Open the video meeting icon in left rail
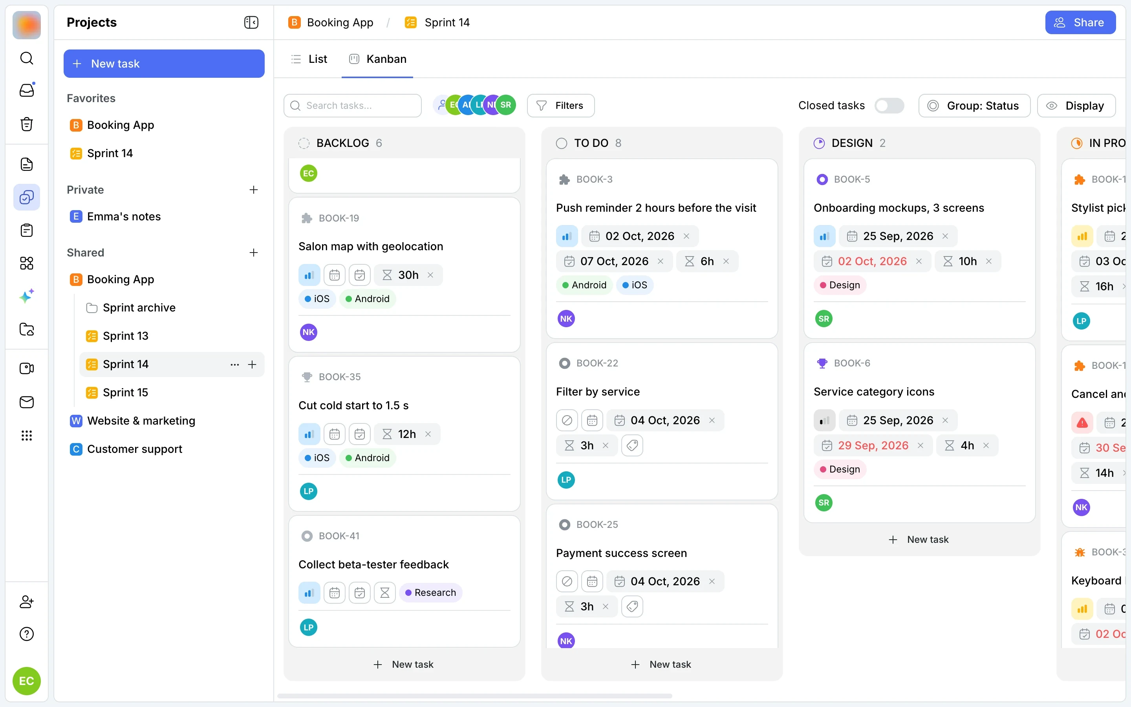 [x=27, y=368]
